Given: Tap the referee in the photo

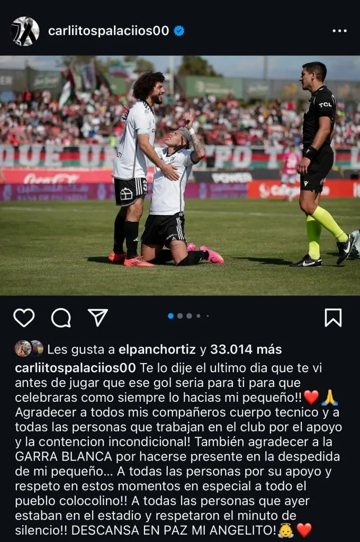Looking at the screenshot, I should pyautogui.click(x=320, y=164).
